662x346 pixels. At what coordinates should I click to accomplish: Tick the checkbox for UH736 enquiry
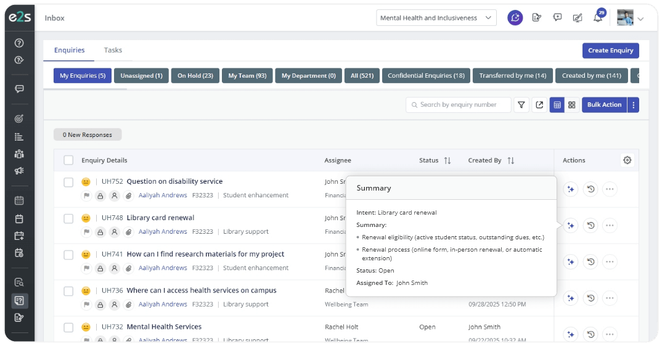click(68, 291)
